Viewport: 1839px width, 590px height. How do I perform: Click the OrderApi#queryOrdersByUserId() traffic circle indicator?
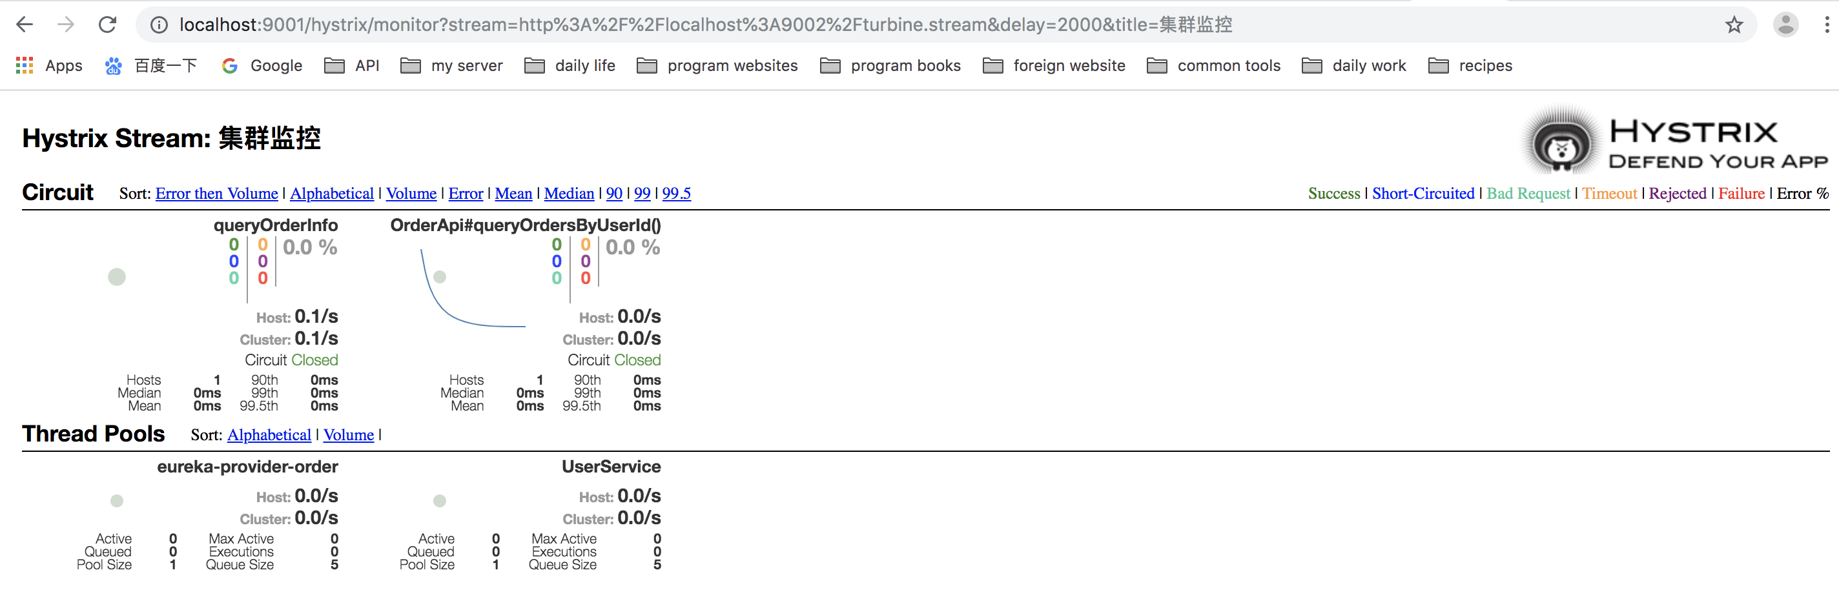[x=440, y=277]
